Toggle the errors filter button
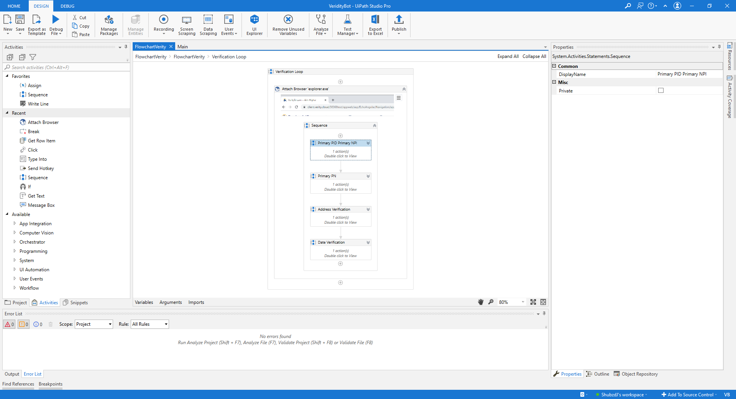This screenshot has width=736, height=399. [x=10, y=324]
